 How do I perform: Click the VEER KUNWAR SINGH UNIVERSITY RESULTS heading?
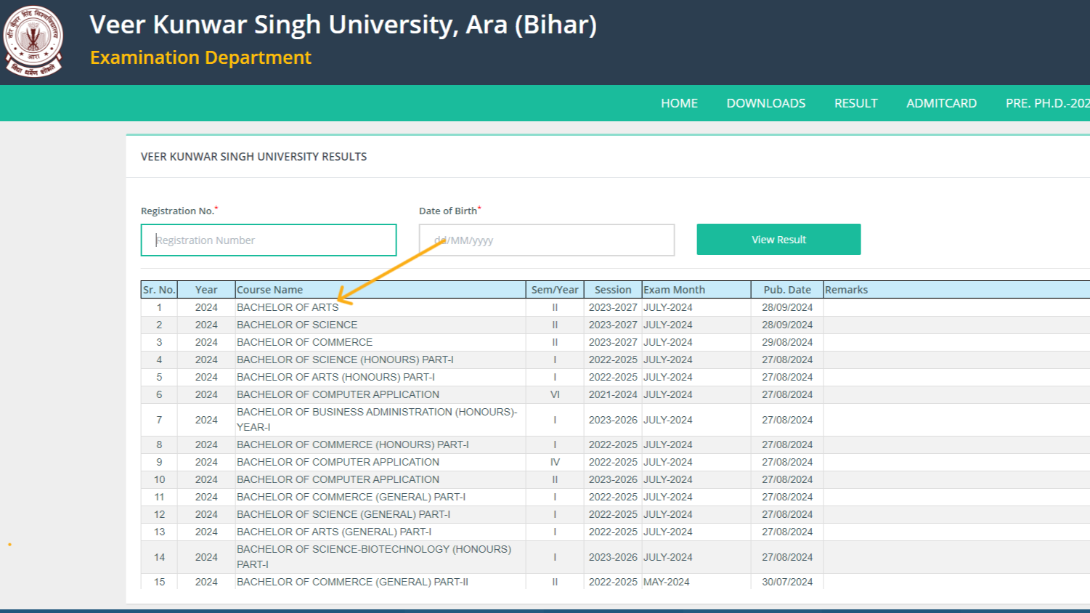(x=253, y=157)
